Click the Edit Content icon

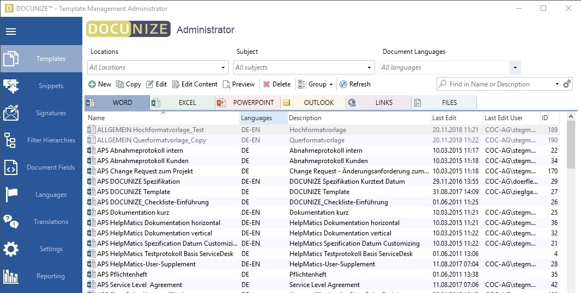(175, 84)
